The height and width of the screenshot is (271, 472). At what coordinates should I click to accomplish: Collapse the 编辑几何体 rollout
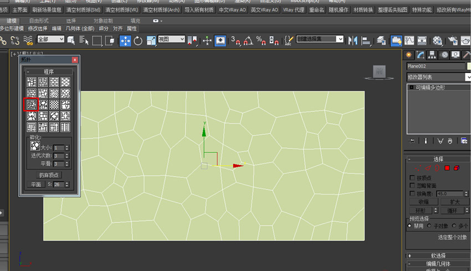pyautogui.click(x=438, y=263)
